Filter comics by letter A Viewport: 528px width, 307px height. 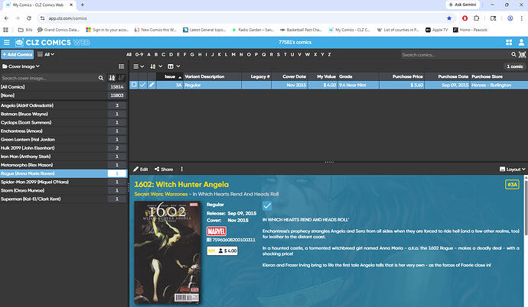[149, 54]
